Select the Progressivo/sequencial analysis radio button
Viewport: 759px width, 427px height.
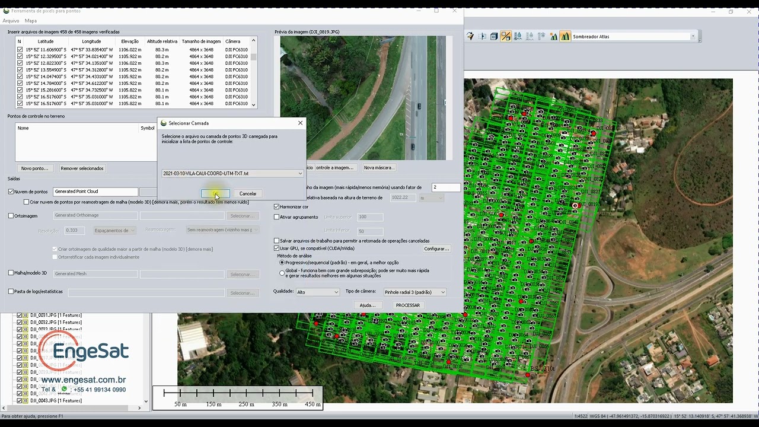click(x=282, y=262)
